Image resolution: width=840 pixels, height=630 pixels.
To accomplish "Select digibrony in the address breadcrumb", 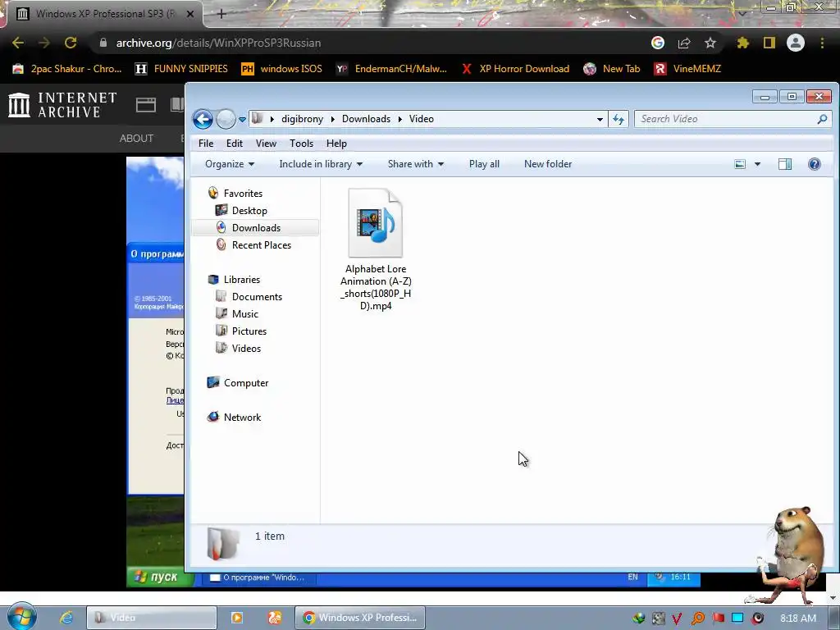I will 302,119.
